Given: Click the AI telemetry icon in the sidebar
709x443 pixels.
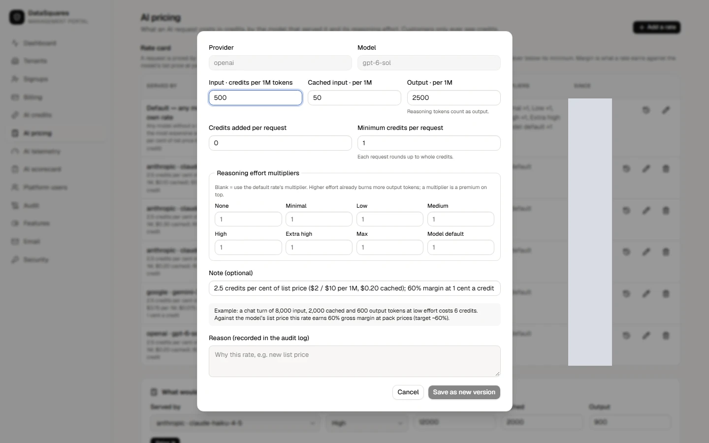Looking at the screenshot, I should 15,151.
